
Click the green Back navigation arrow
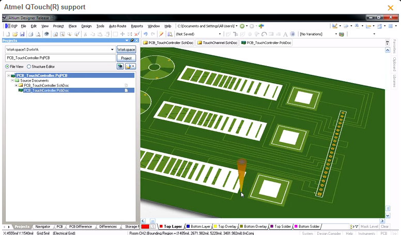click(242, 26)
